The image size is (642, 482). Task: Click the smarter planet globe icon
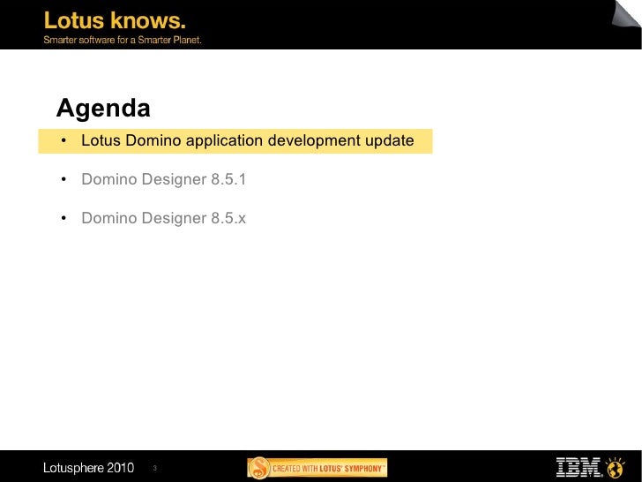(x=616, y=468)
